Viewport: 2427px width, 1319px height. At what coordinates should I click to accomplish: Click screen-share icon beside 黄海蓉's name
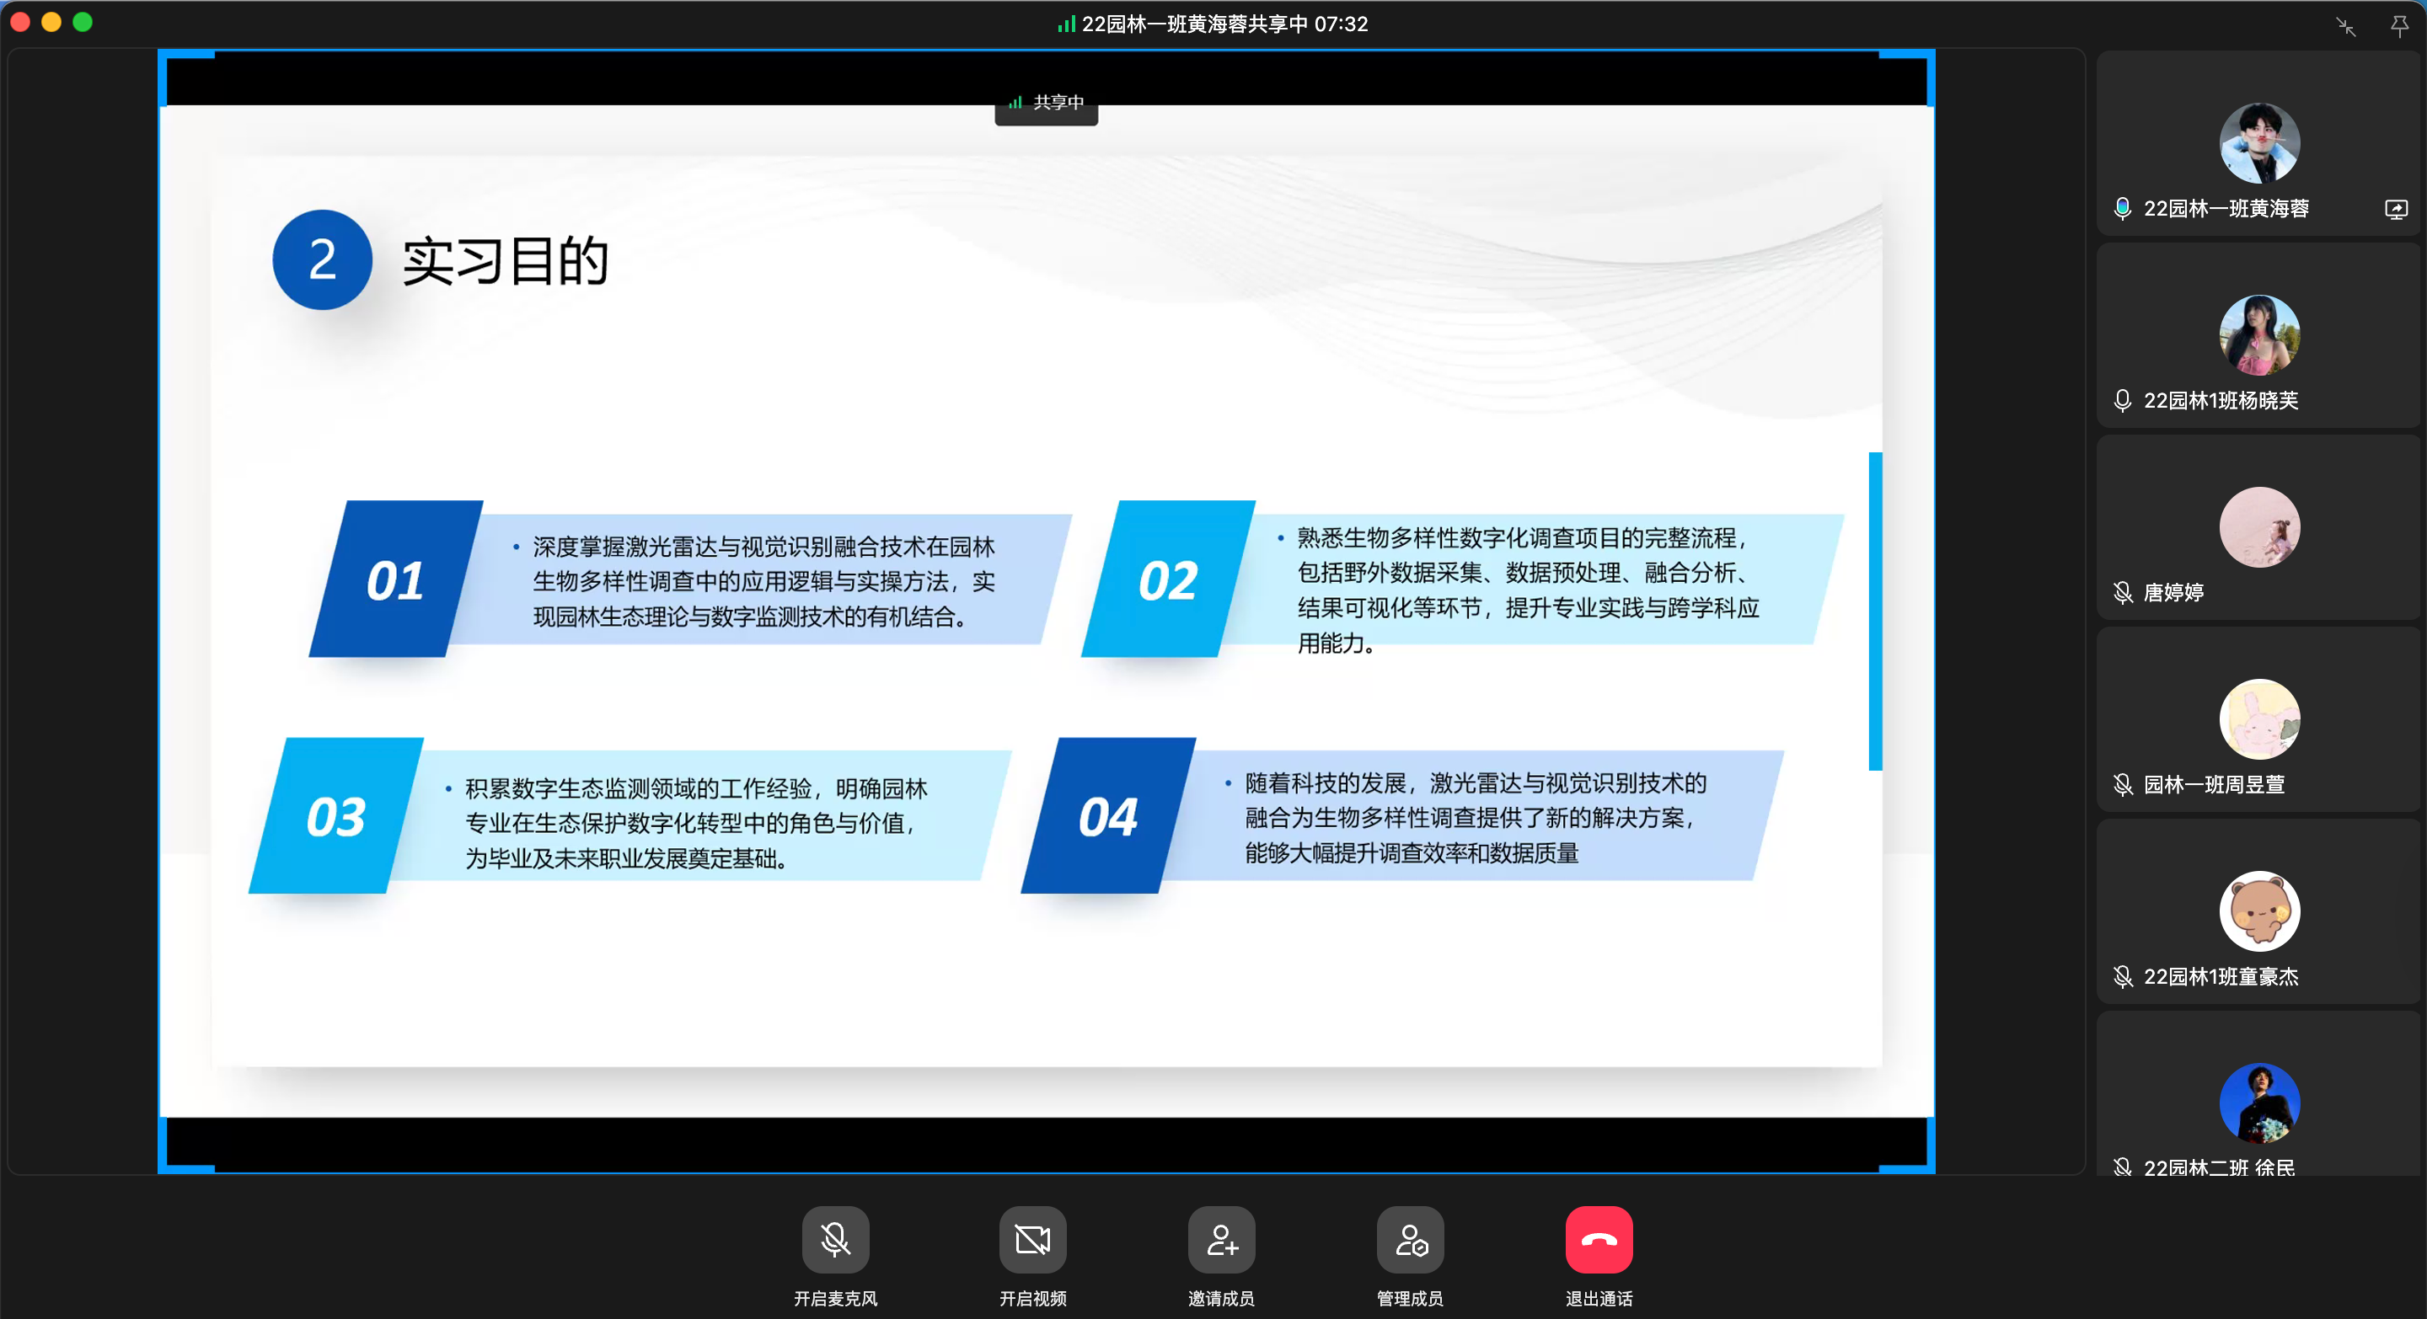click(2396, 209)
